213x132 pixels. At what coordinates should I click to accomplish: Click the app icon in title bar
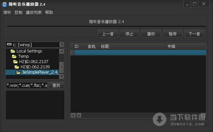(x=4, y=4)
